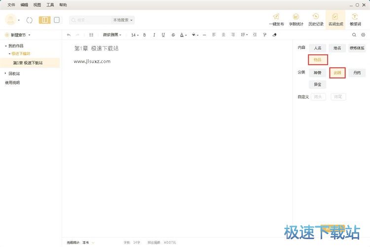Screen dimensions: 370x247
Task: Open 历史记录 history tool
Action: pos(316,20)
